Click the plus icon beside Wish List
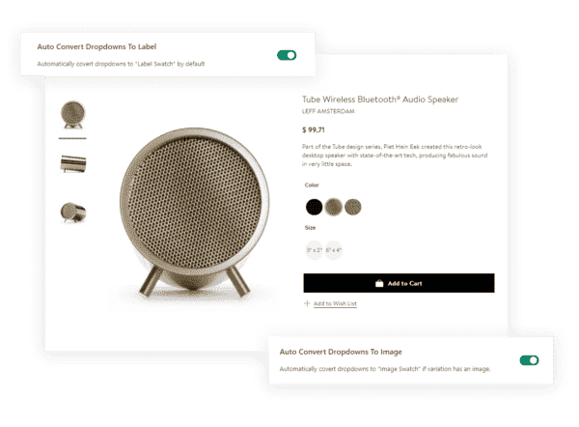This screenshot has width=579, height=427. (x=307, y=303)
